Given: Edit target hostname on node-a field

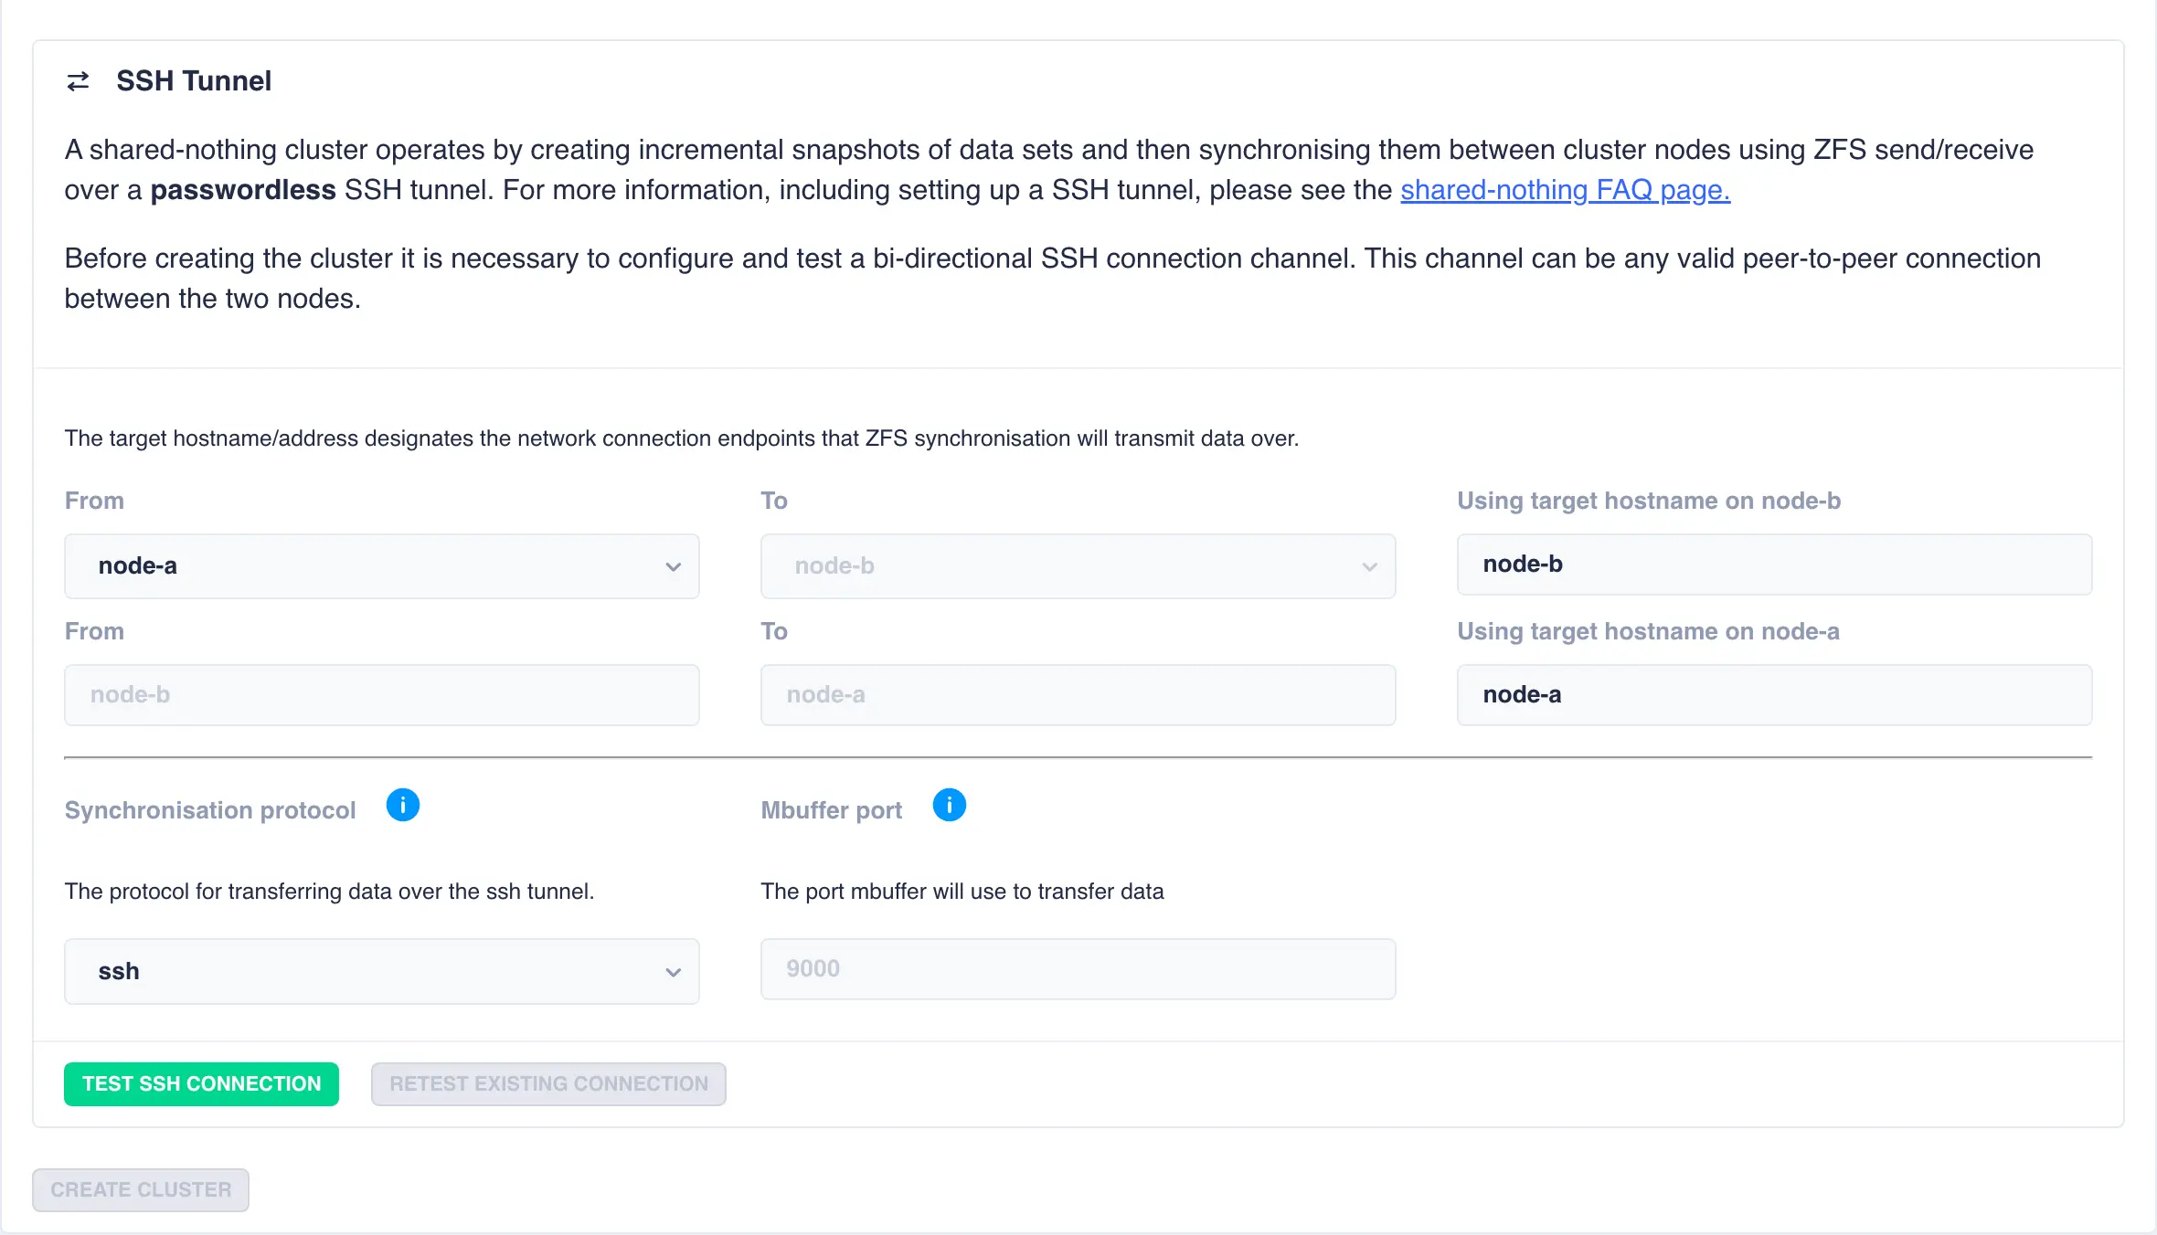Looking at the screenshot, I should (x=1773, y=695).
